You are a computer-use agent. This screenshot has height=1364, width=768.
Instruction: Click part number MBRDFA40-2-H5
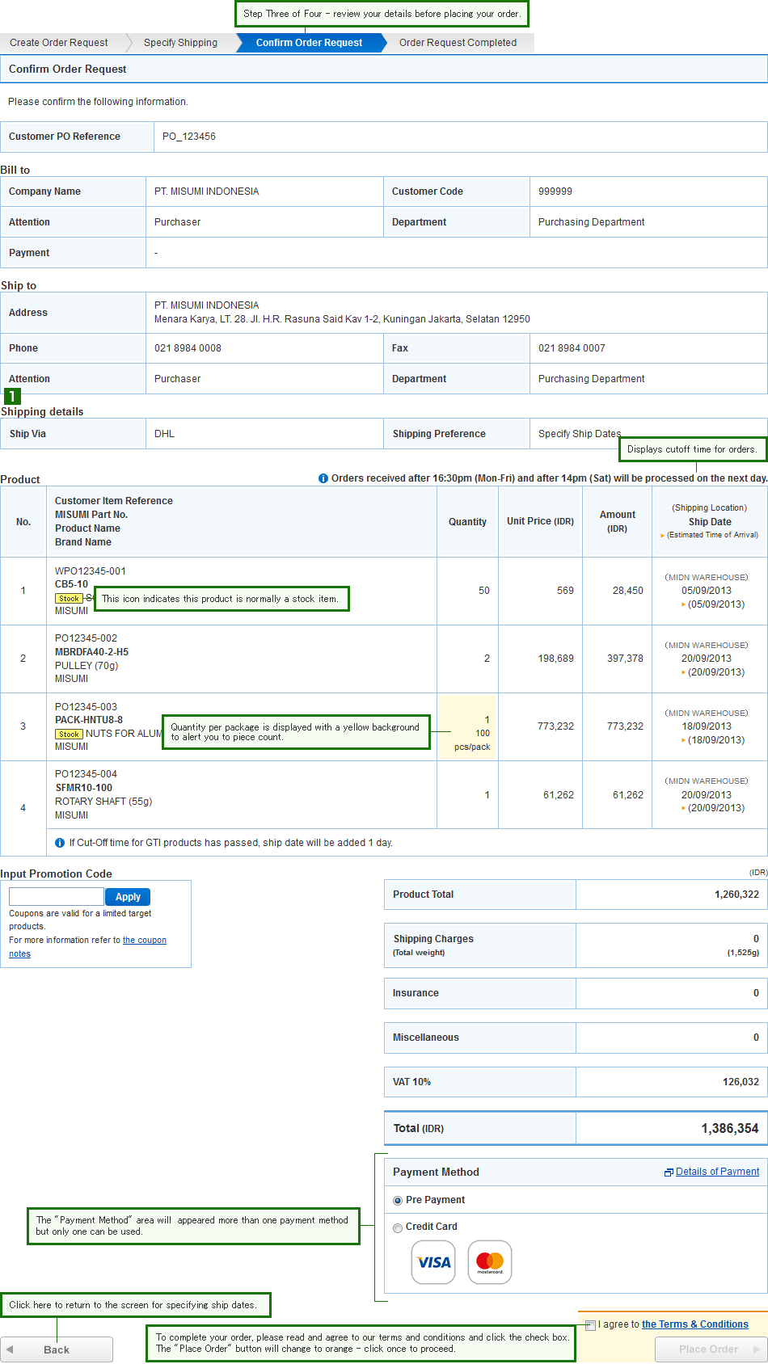click(92, 652)
